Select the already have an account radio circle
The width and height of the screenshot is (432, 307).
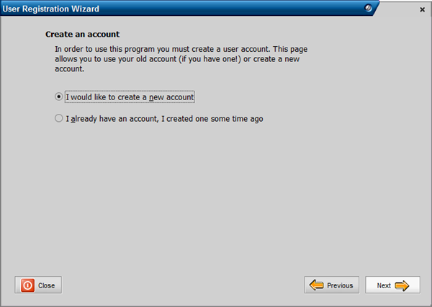(59, 119)
